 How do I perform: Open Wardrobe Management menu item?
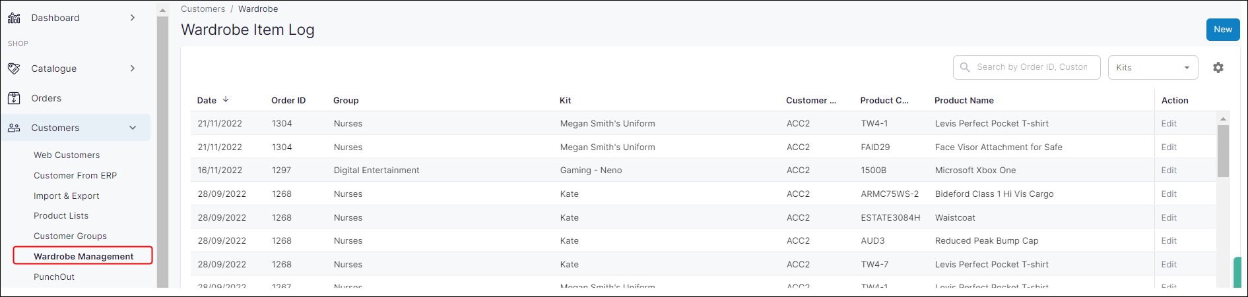pyautogui.click(x=83, y=256)
